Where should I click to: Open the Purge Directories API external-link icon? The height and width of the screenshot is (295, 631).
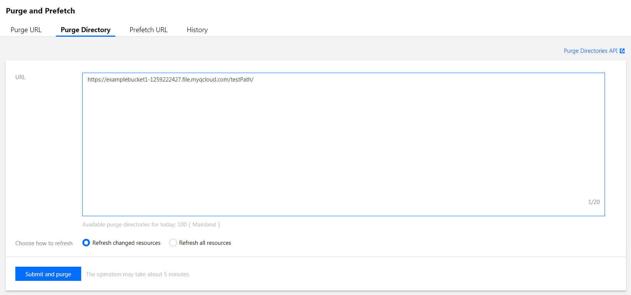tap(622, 51)
